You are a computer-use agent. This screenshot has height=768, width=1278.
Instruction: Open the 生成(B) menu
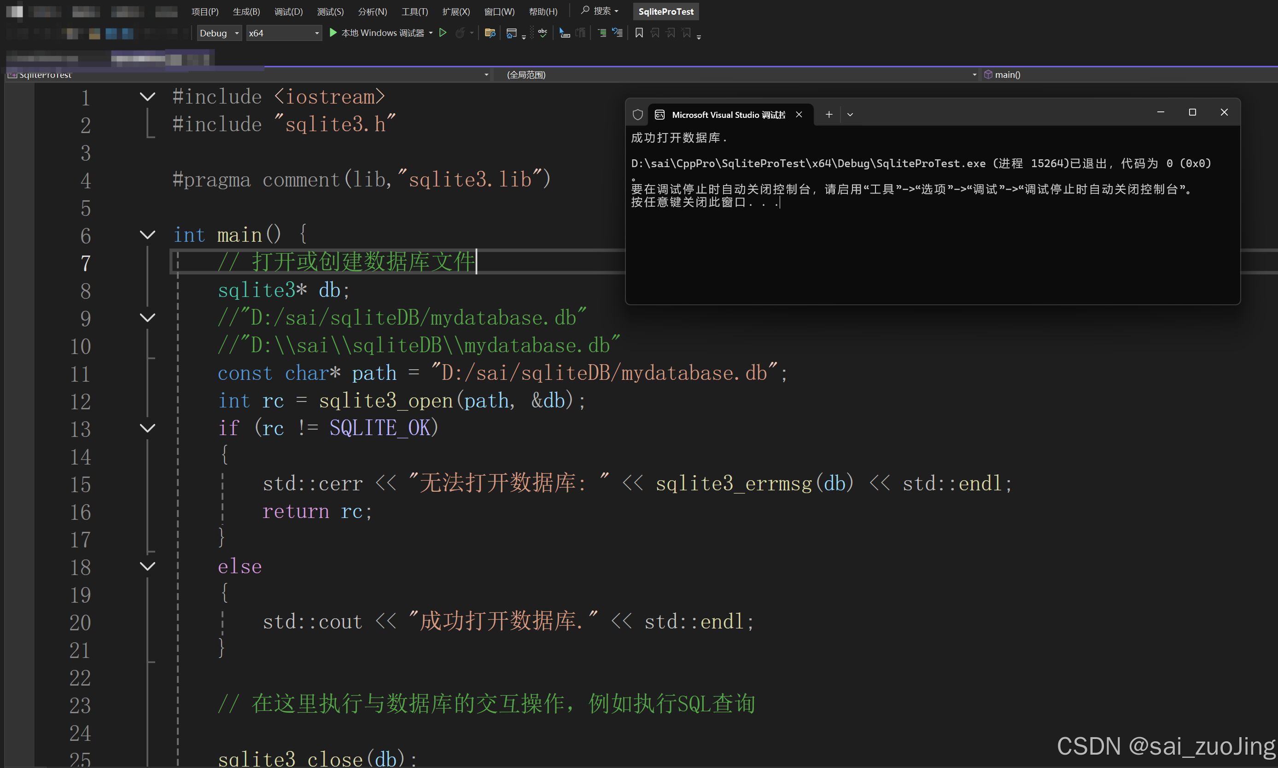tap(246, 12)
